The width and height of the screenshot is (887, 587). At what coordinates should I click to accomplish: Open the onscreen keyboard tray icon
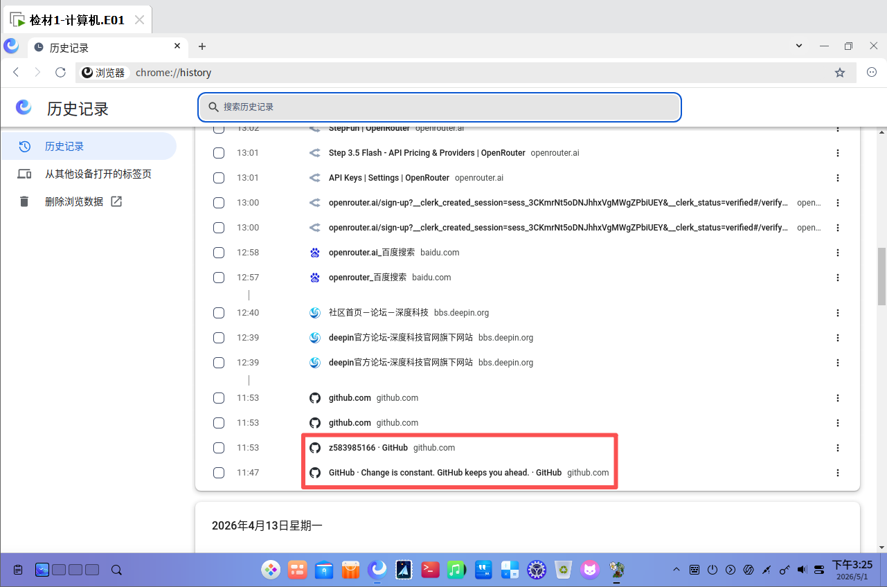695,570
